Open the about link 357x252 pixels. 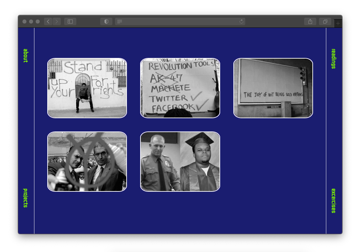click(25, 55)
